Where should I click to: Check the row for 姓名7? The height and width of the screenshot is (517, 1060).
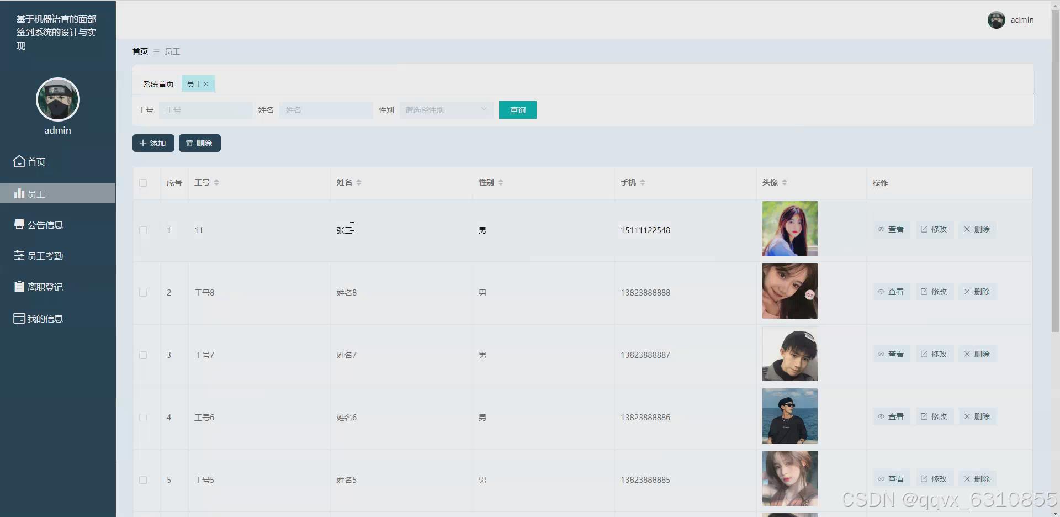143,355
